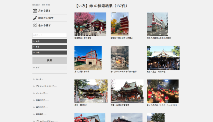The height and width of the screenshot is (122, 213).
Task: Expand the いろ filter section
Action: pos(49,53)
